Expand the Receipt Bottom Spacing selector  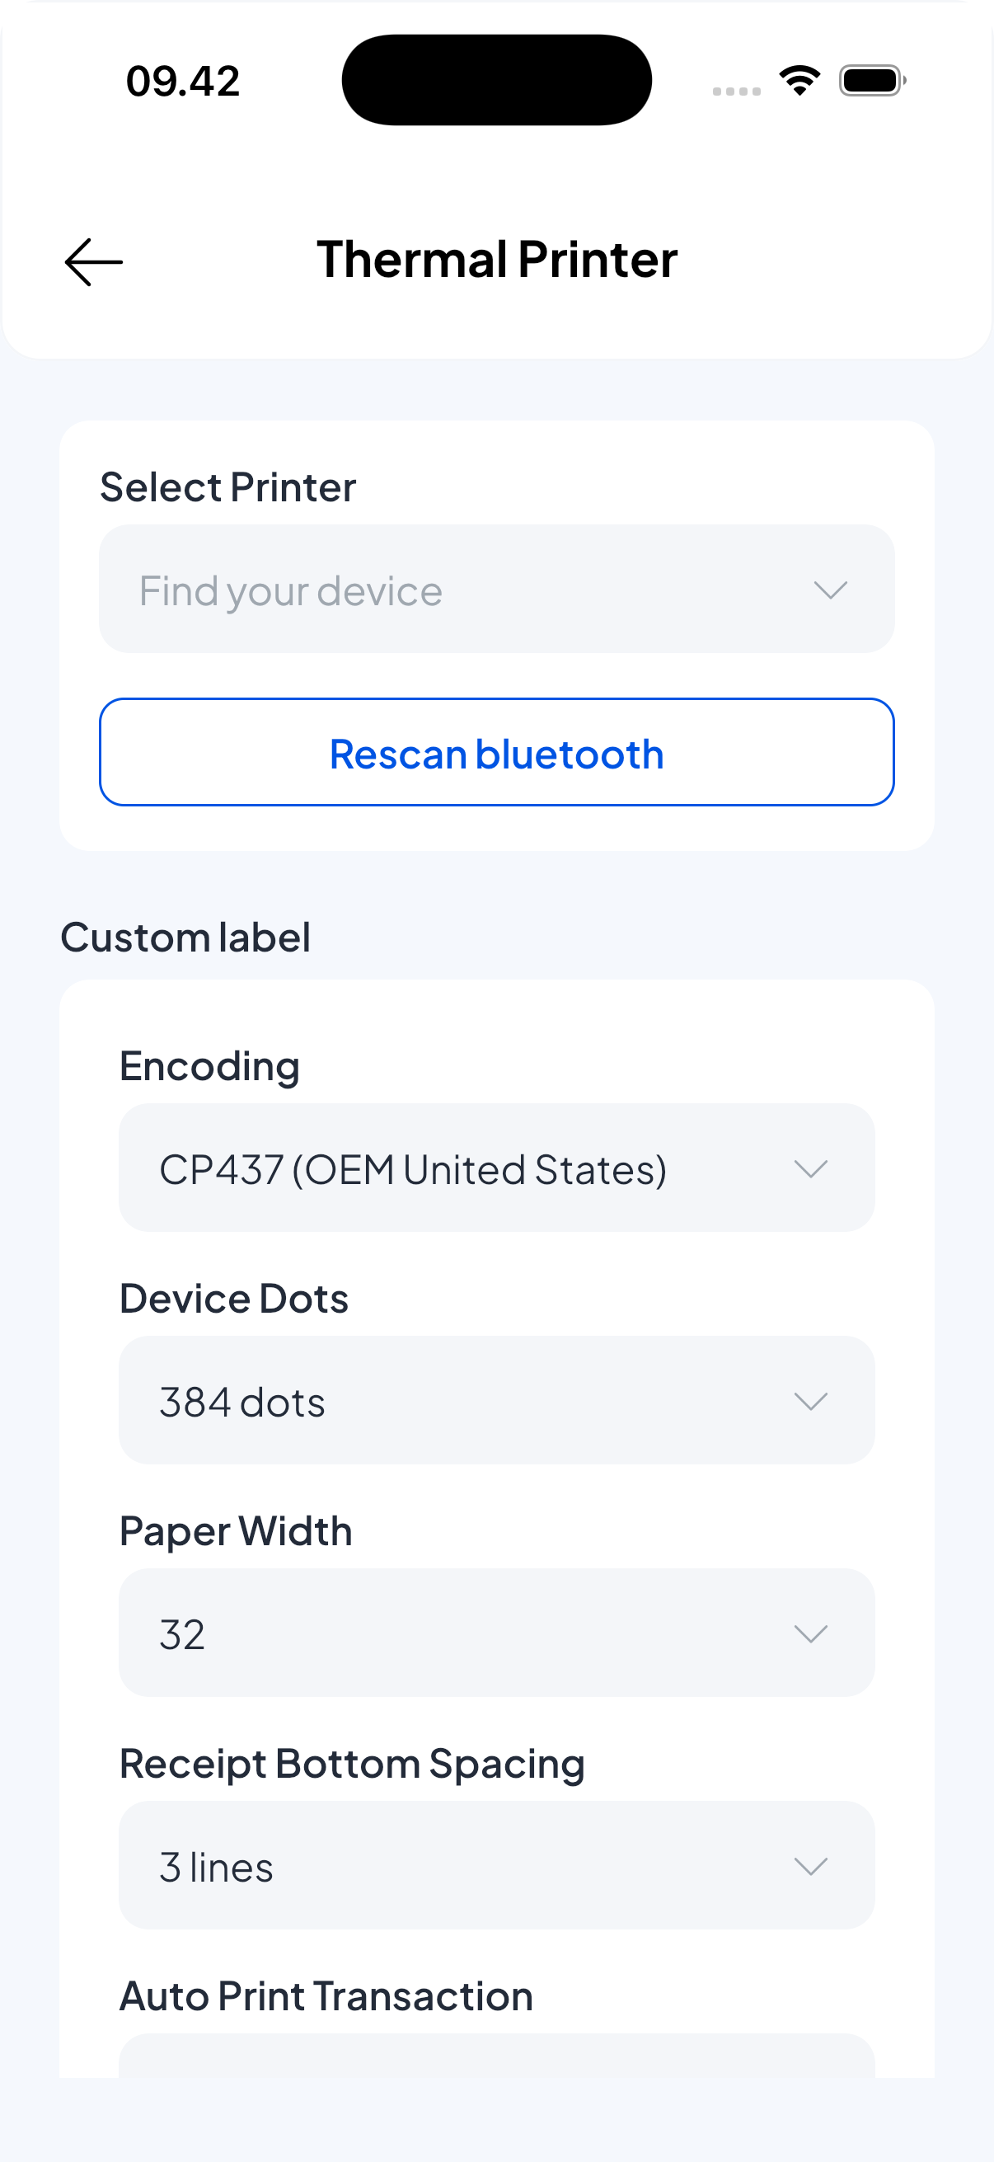495,1865
